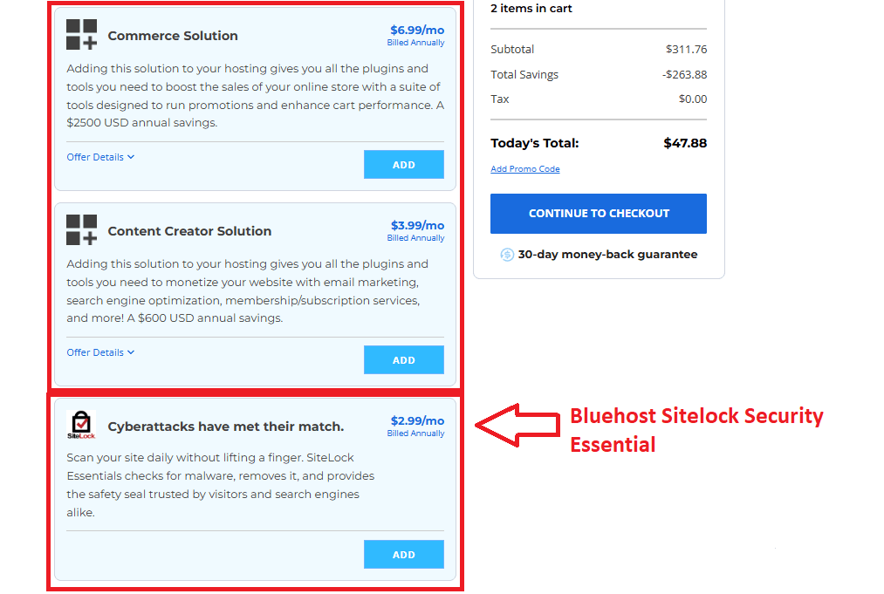Add SiteLock Essentials to the cart
The height and width of the screenshot is (594, 884).
point(403,553)
